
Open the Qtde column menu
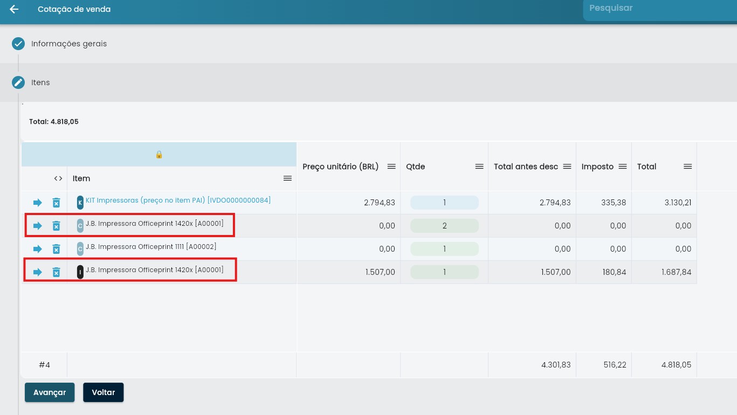pyautogui.click(x=479, y=167)
